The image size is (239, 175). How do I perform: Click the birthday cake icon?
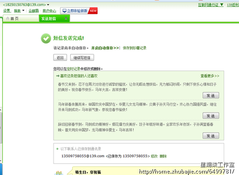59,173
